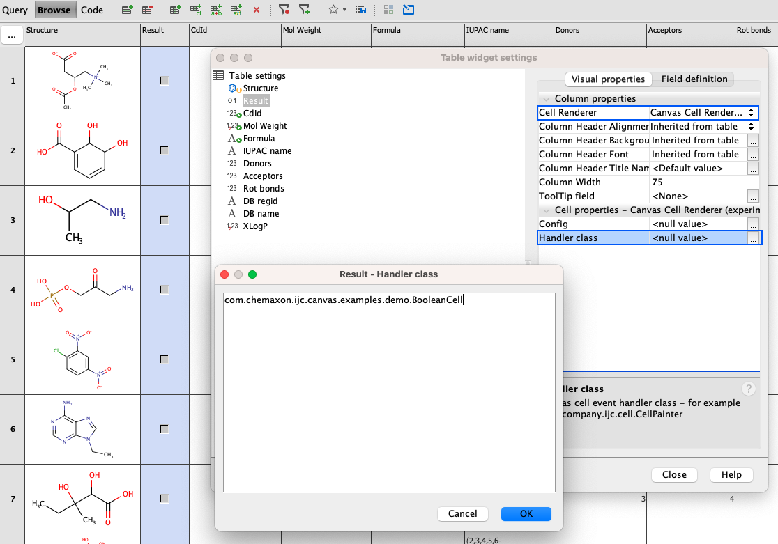Open the favorites star dropdown arrow
Viewport: 778px width, 544px height.
344,10
